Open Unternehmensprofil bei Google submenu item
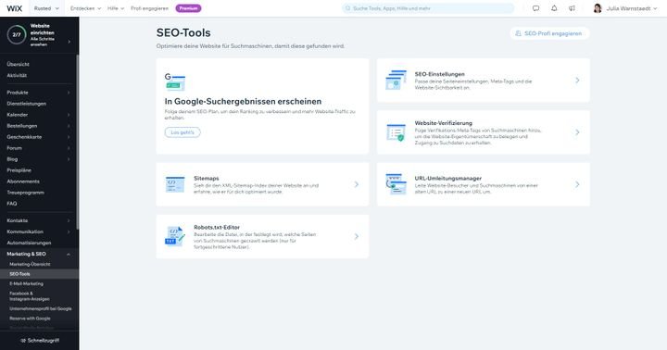Viewport: 667px width, 350px height. coord(41,308)
